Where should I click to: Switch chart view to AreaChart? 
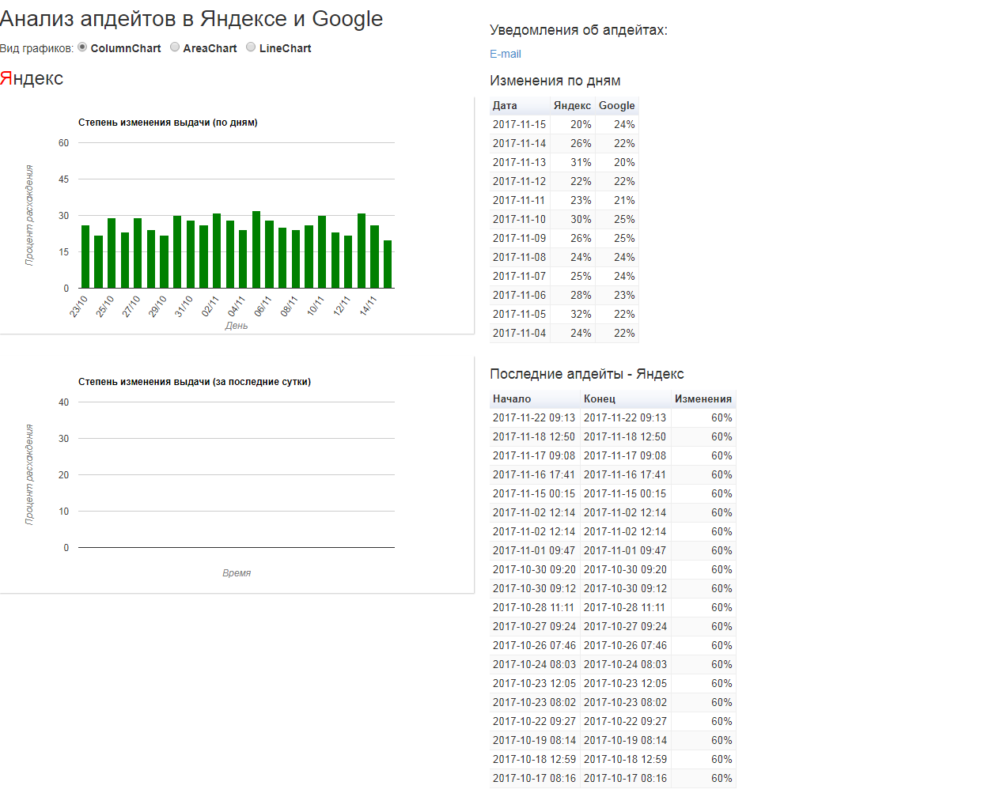pos(175,47)
